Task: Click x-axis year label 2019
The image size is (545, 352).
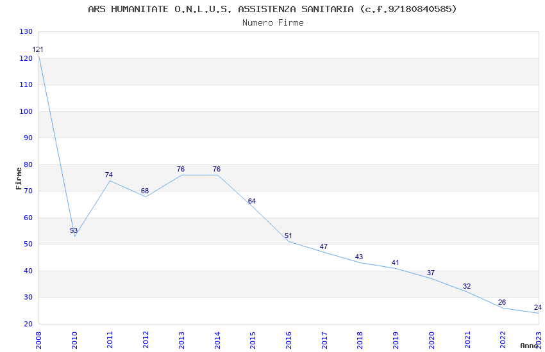Action: (x=396, y=340)
